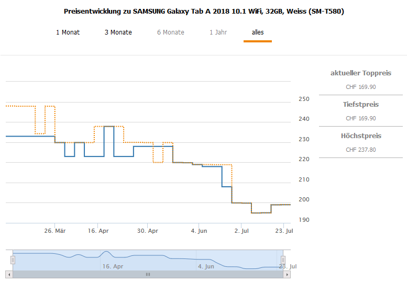Click the chart title text

204,11
